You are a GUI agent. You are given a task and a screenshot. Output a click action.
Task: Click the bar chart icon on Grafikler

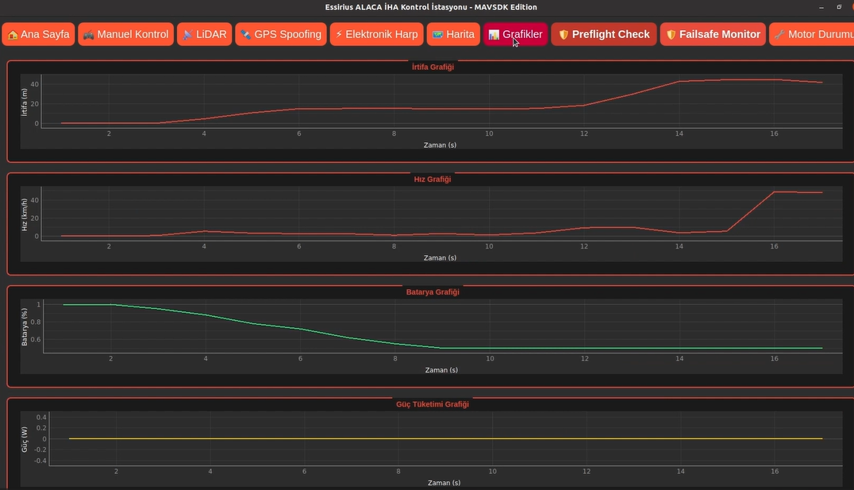pyautogui.click(x=494, y=35)
